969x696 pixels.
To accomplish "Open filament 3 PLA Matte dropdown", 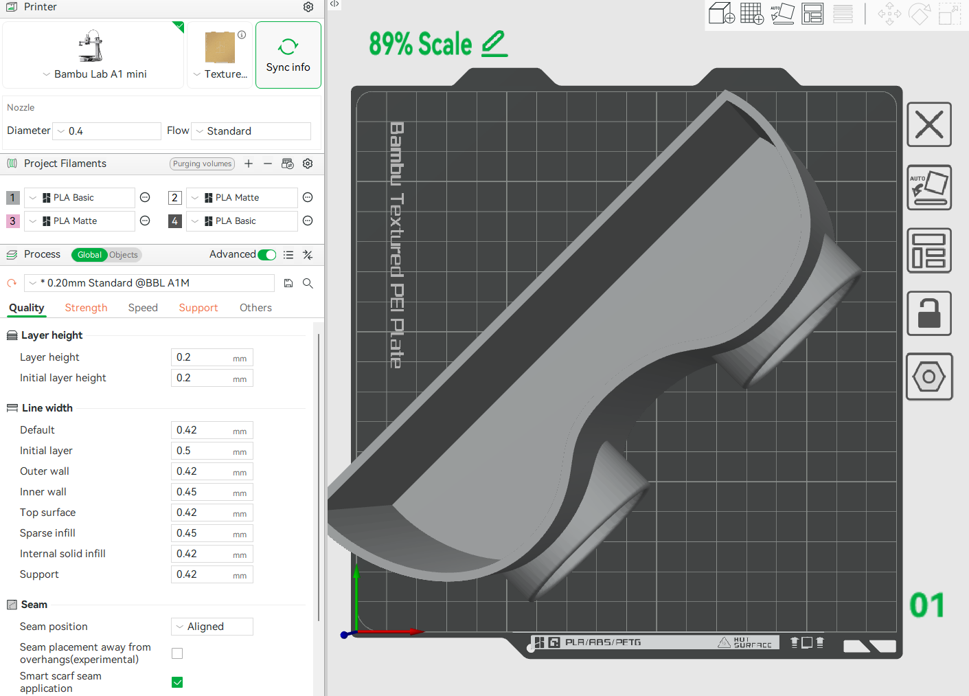I will 80,221.
